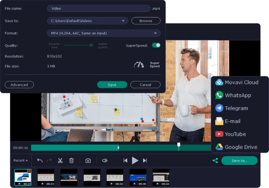
Task: Skip to previous clip marker
Action: pos(126,161)
